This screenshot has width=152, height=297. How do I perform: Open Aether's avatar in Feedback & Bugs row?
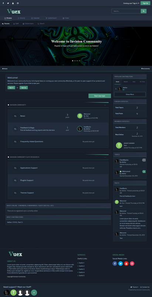point(80,129)
